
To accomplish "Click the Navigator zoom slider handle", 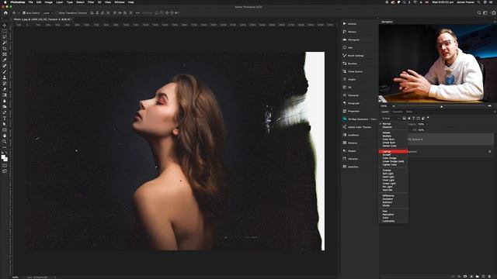I will (x=442, y=107).
